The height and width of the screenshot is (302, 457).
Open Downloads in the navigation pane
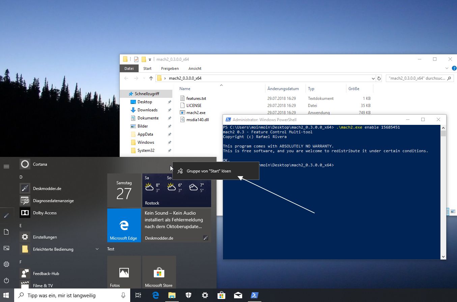[147, 110]
